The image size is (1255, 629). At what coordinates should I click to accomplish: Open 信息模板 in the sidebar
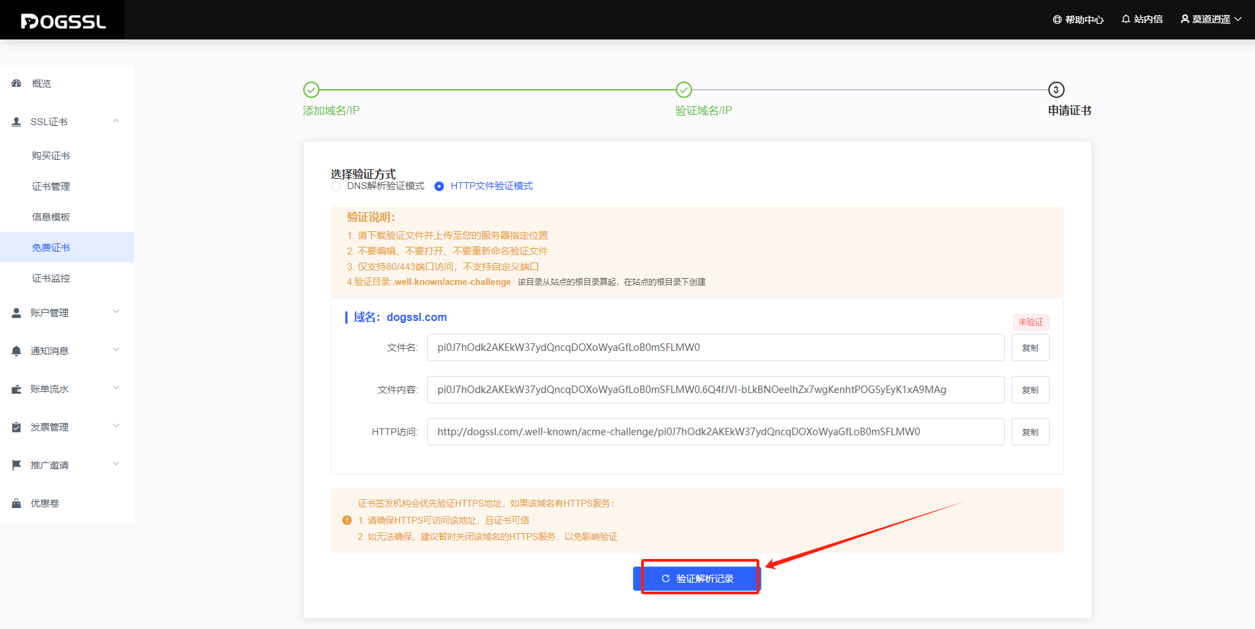pos(67,217)
